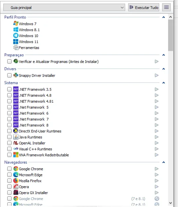This screenshot has height=207, width=178.
Task: Click Executar Tudo button
Action: (144, 7)
